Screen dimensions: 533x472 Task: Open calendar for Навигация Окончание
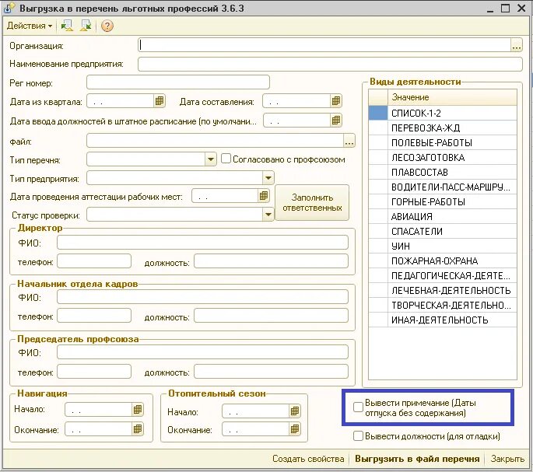click(x=137, y=429)
